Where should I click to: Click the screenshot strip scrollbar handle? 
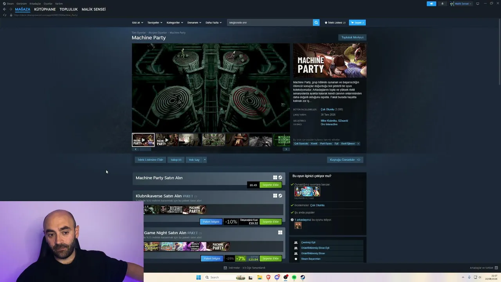coord(145,149)
